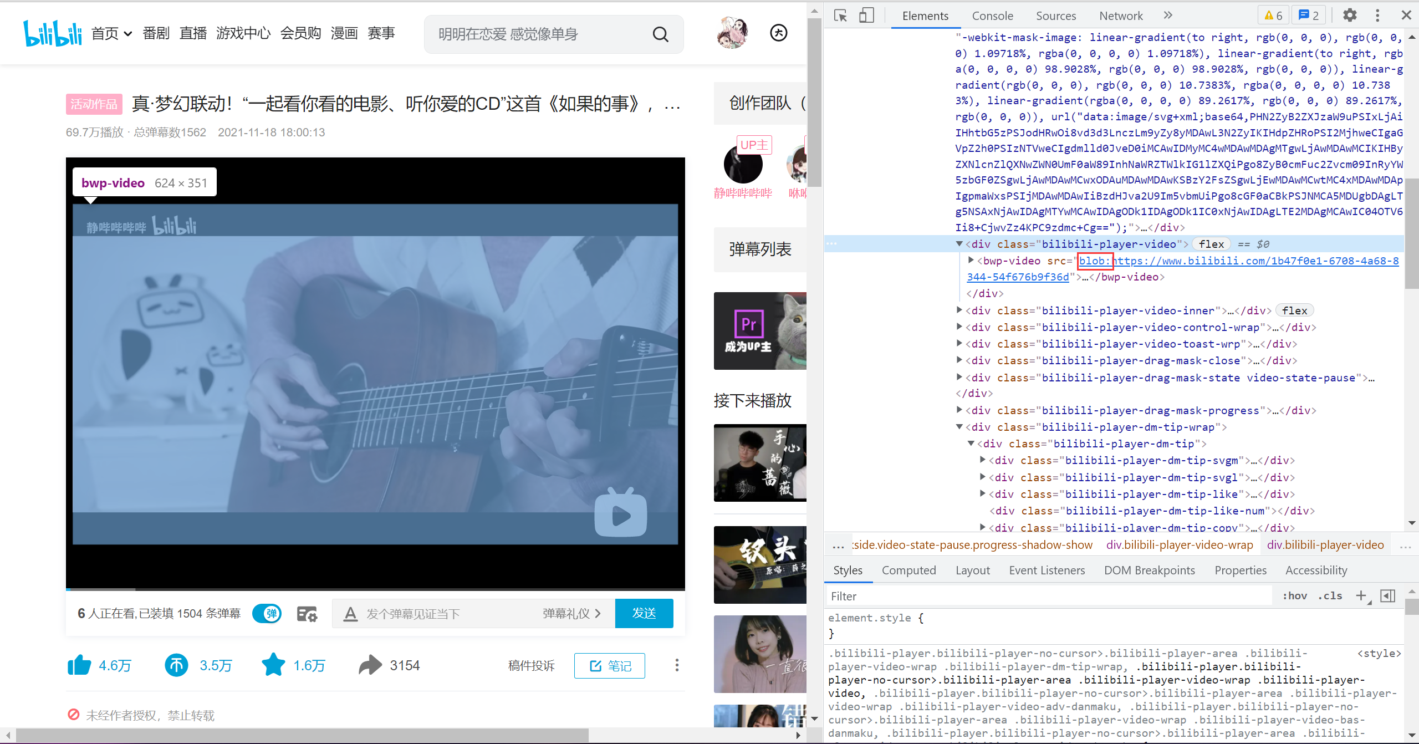Click the star favorite icon

tap(273, 665)
